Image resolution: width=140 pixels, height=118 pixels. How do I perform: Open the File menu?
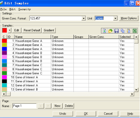(x=3, y=9)
